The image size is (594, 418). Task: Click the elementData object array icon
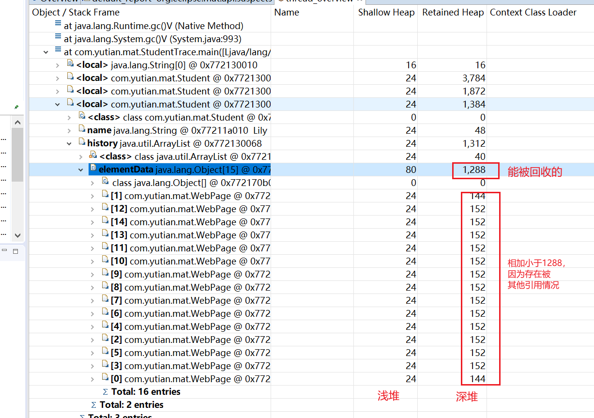click(x=93, y=169)
